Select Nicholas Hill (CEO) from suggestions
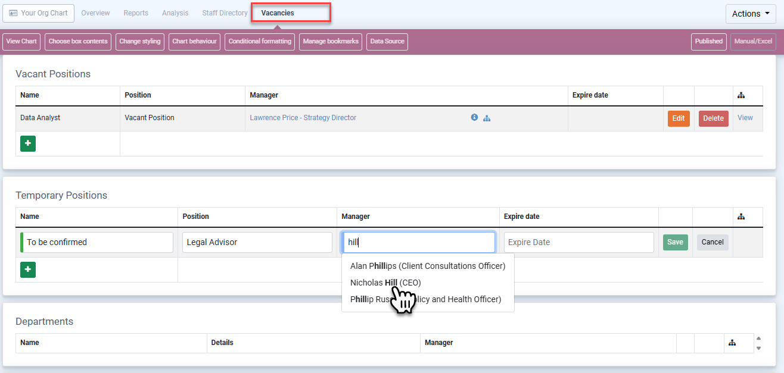784x373 pixels. pyautogui.click(x=385, y=283)
